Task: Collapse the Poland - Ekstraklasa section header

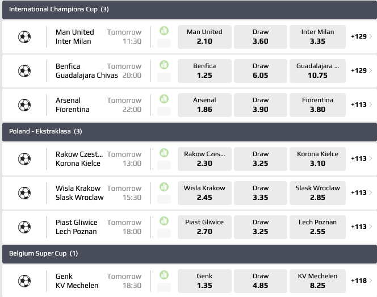Action: coord(188,131)
